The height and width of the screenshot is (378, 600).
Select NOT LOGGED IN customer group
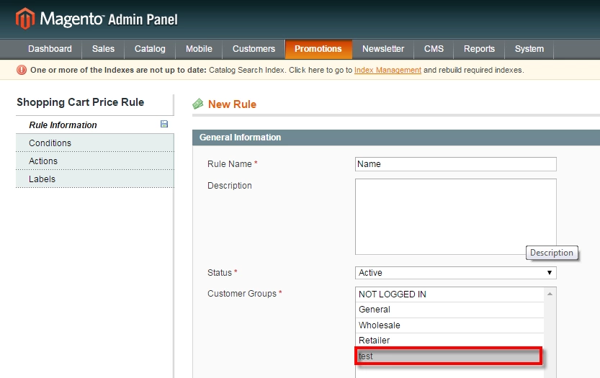point(449,294)
